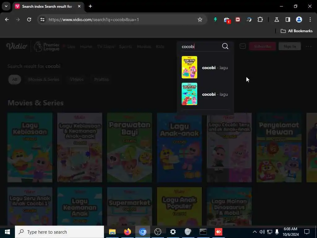Open the Lagu Seru Anak Anak Cocobi 1 poster
The height and width of the screenshot is (238, 317).
click(x=30, y=206)
